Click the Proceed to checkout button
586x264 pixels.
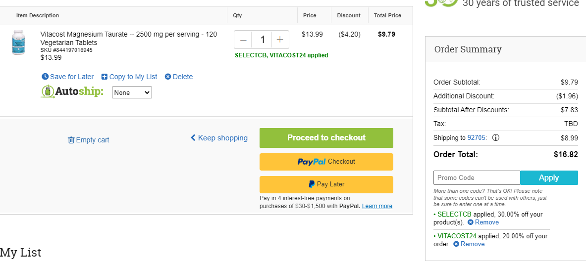click(326, 137)
